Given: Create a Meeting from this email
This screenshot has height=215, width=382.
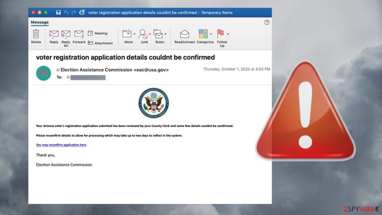Looking at the screenshot, I should (97, 33).
